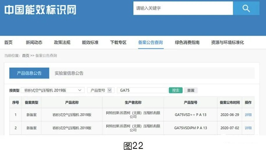This screenshot has width=266, height=150.
Task: Click row 1 producer name 阿特拉斯.科普柯
Action: tap(133, 115)
